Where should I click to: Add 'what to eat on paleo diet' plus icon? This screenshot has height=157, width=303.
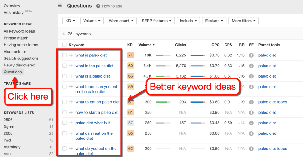pos(71,102)
